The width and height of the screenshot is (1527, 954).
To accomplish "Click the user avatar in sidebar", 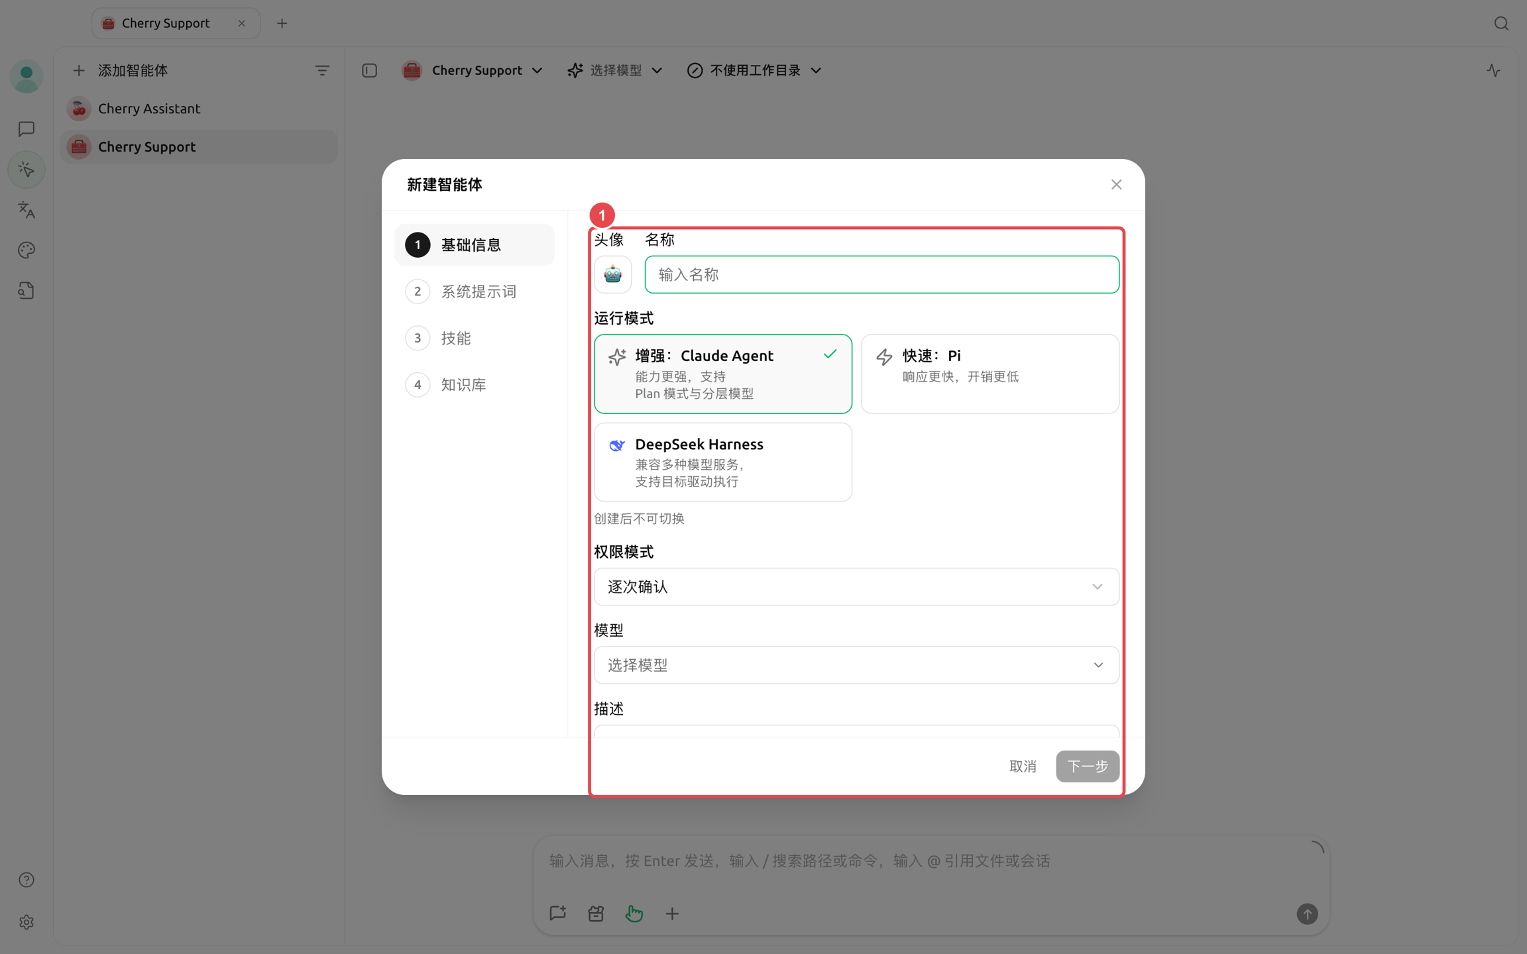I will tap(27, 76).
